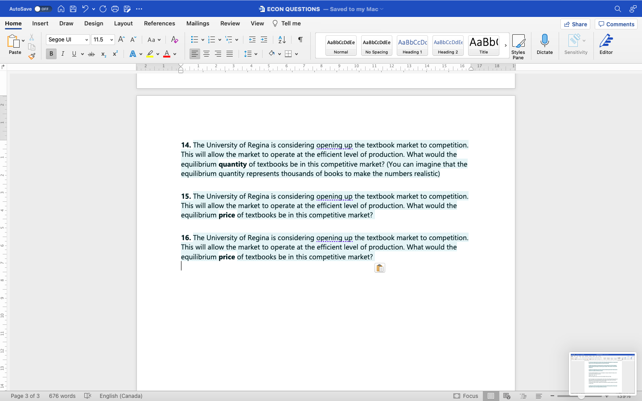
Task: Sort text alphabetically
Action: [282, 40]
